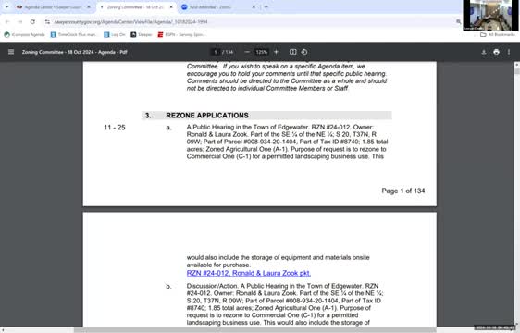Screen dimensions: 520x333
Task: Open the RZN #24-012 Zook pkt link
Action: coord(248,273)
